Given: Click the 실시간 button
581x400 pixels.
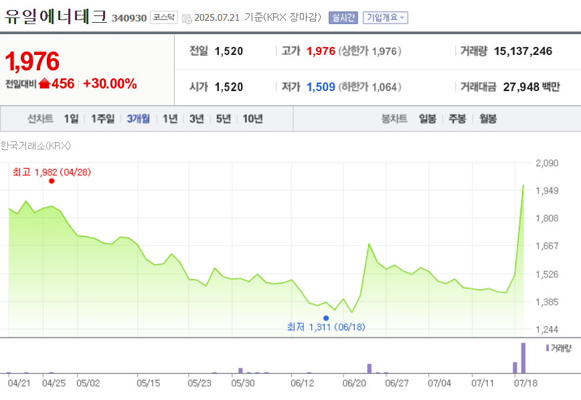Looking at the screenshot, I should pos(342,17).
